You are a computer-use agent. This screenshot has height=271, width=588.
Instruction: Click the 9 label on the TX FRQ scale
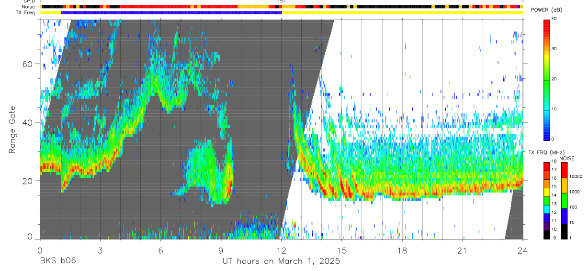[554, 238]
